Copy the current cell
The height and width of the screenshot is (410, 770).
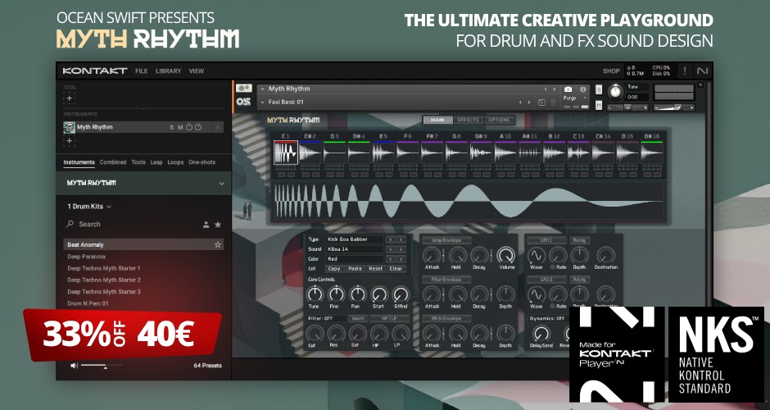pyautogui.click(x=334, y=269)
